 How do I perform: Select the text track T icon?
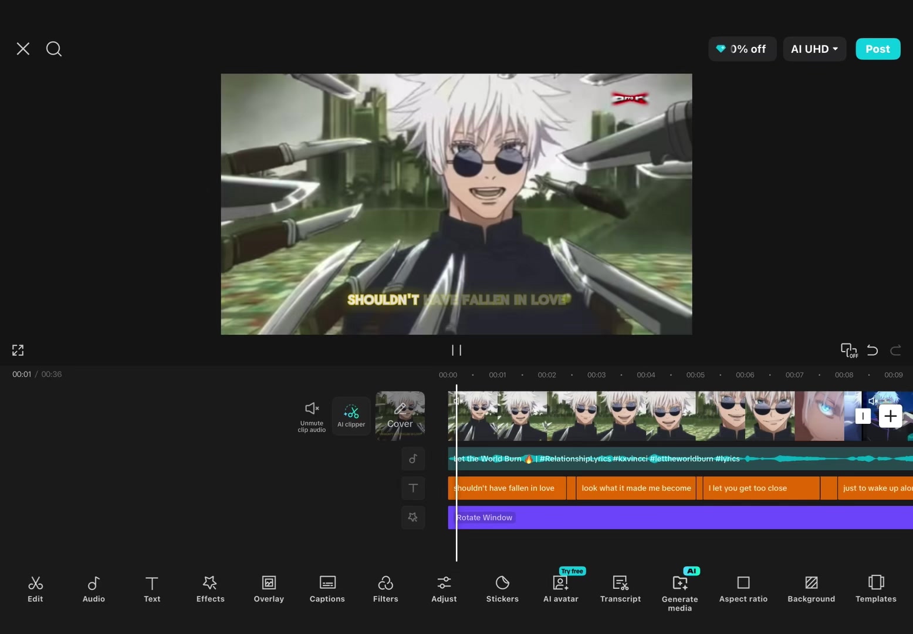pyautogui.click(x=413, y=488)
